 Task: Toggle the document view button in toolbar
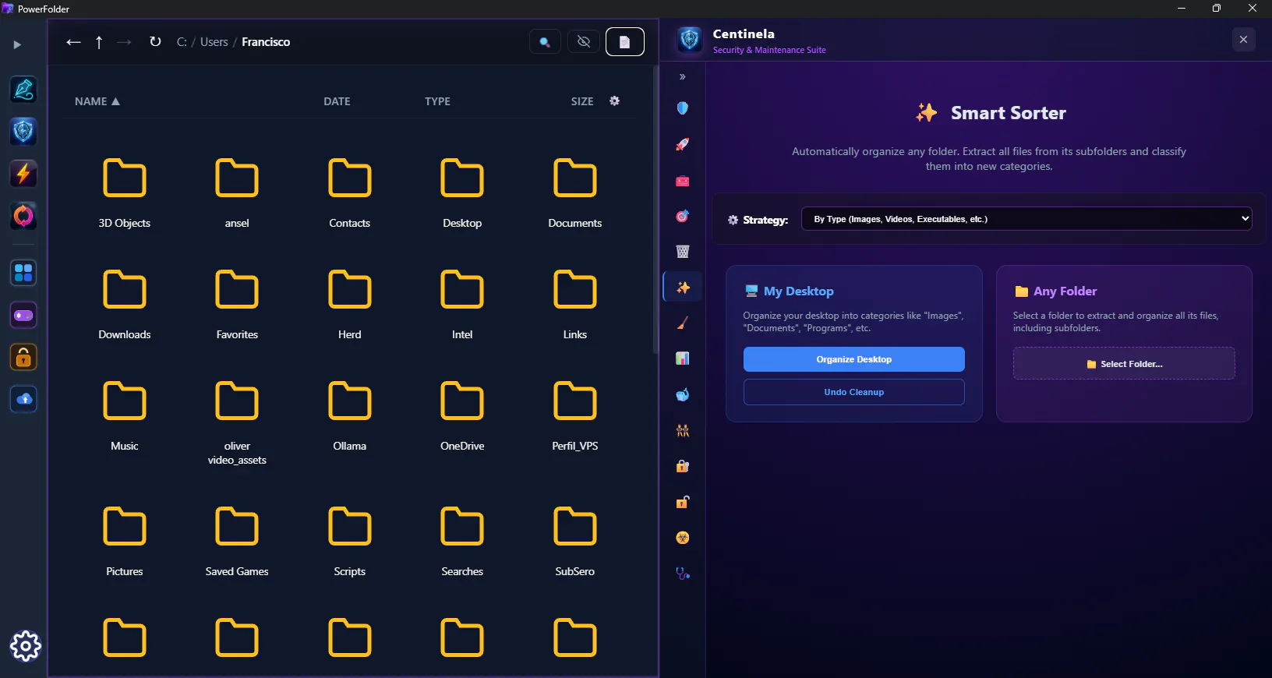click(624, 42)
